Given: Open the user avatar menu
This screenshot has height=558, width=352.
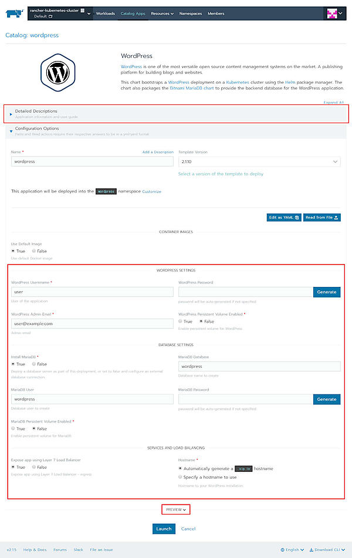Looking at the screenshot, I should click(335, 13).
